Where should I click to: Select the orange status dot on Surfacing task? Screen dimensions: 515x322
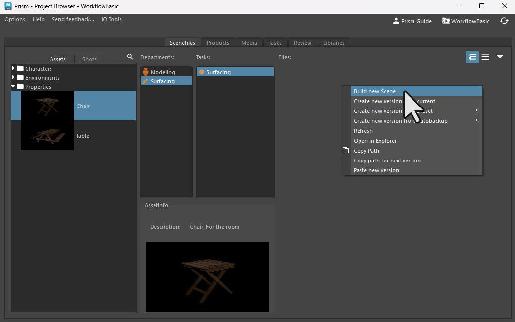click(x=201, y=71)
